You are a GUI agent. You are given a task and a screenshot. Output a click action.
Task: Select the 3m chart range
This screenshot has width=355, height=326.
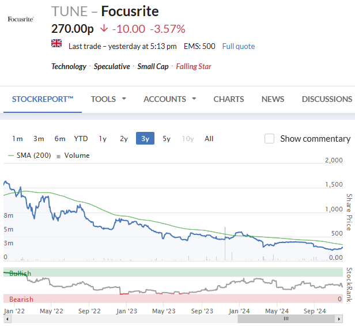pos(39,138)
